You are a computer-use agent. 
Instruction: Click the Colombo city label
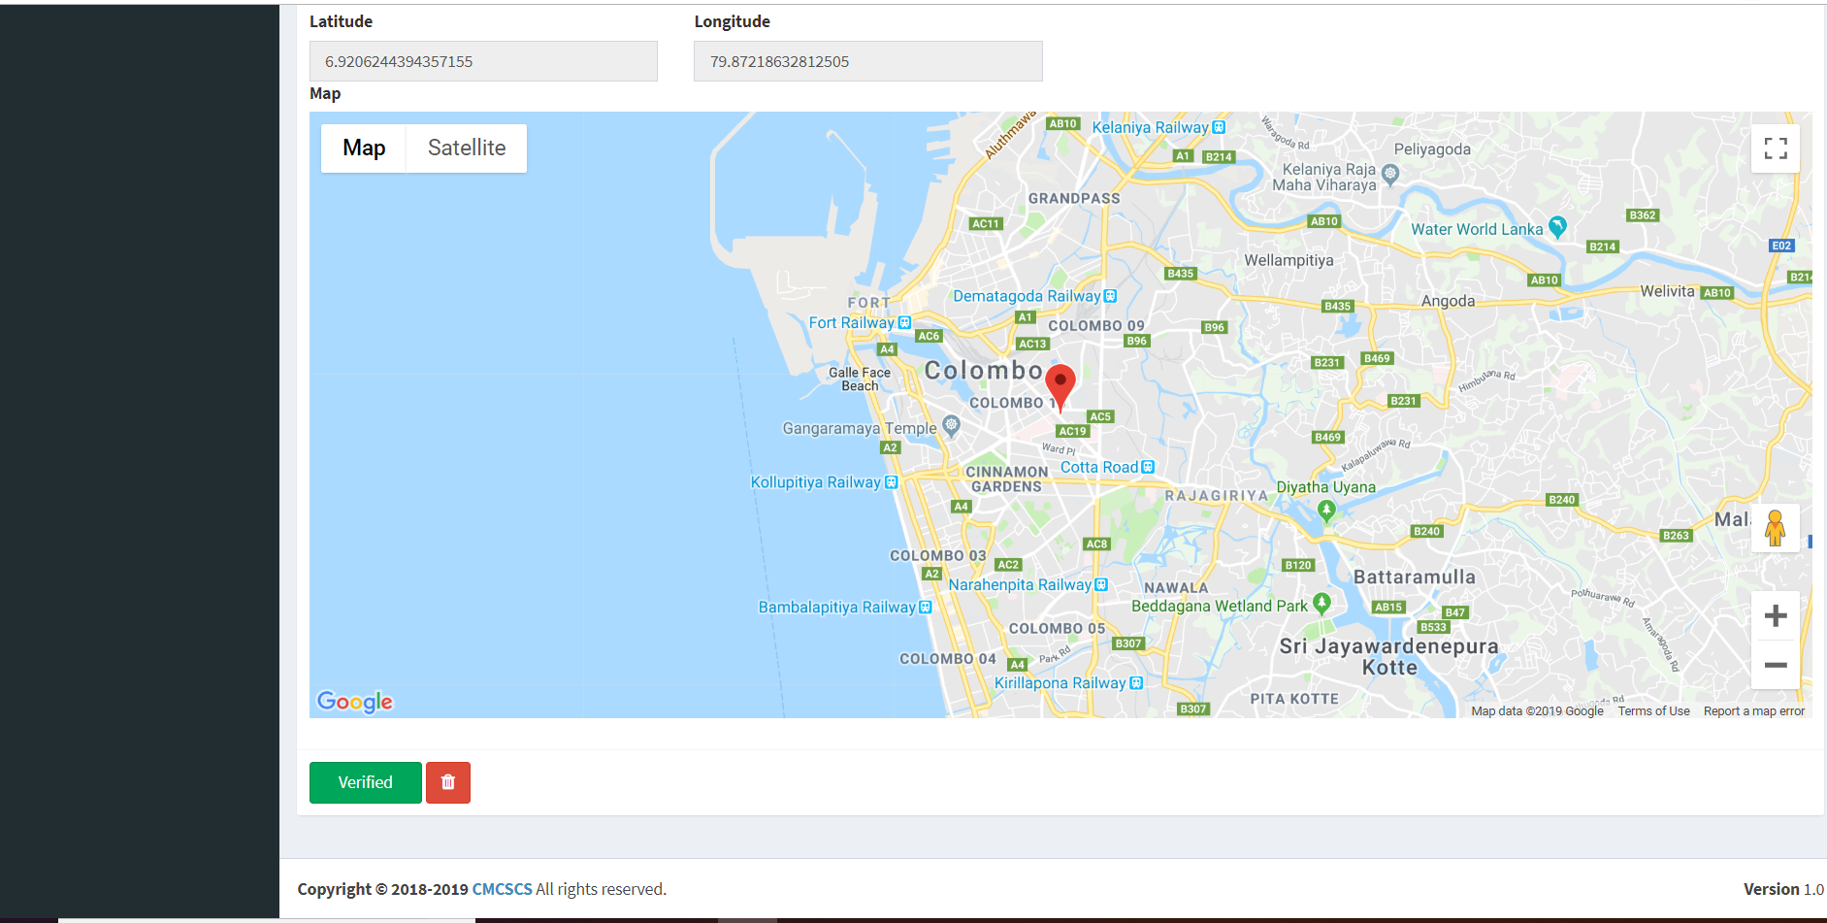[984, 371]
